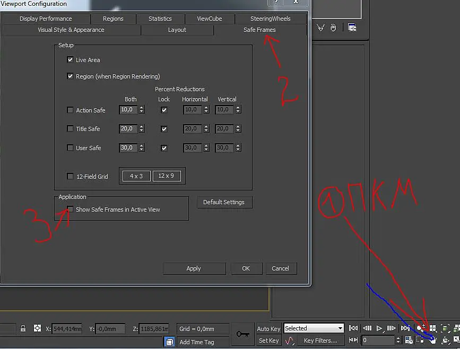Image resolution: width=460 pixels, height=349 pixels.
Task: Click the Isolate Selection toggle icon
Action: click(x=170, y=342)
